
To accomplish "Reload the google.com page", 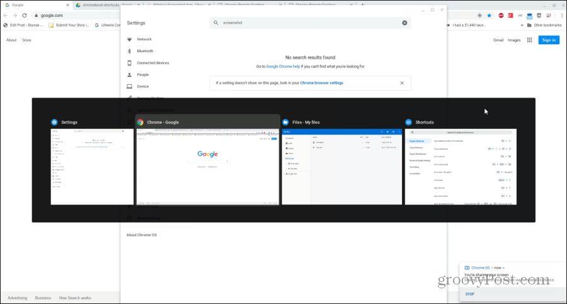I will click(x=24, y=15).
